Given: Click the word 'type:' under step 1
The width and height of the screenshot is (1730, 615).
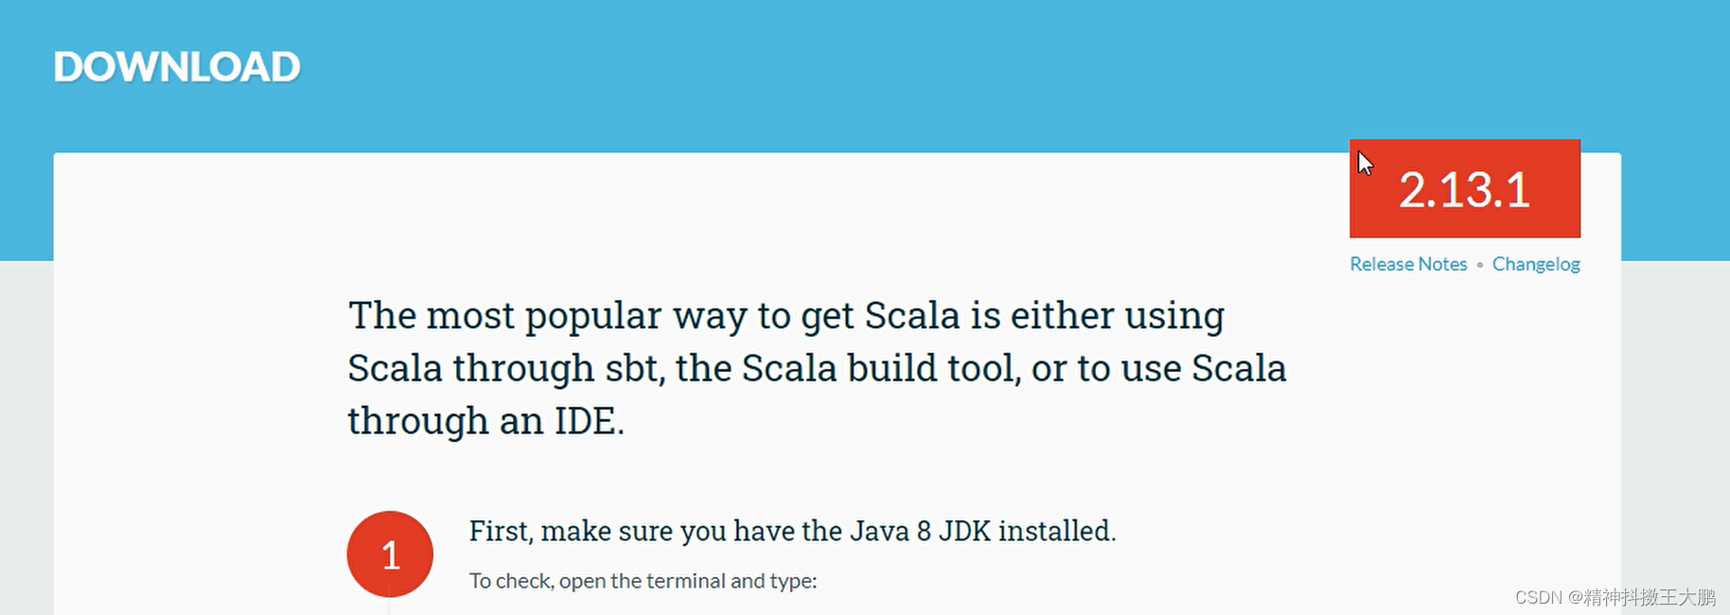Looking at the screenshot, I should tap(793, 581).
